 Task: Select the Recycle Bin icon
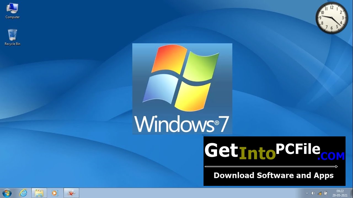coord(12,37)
